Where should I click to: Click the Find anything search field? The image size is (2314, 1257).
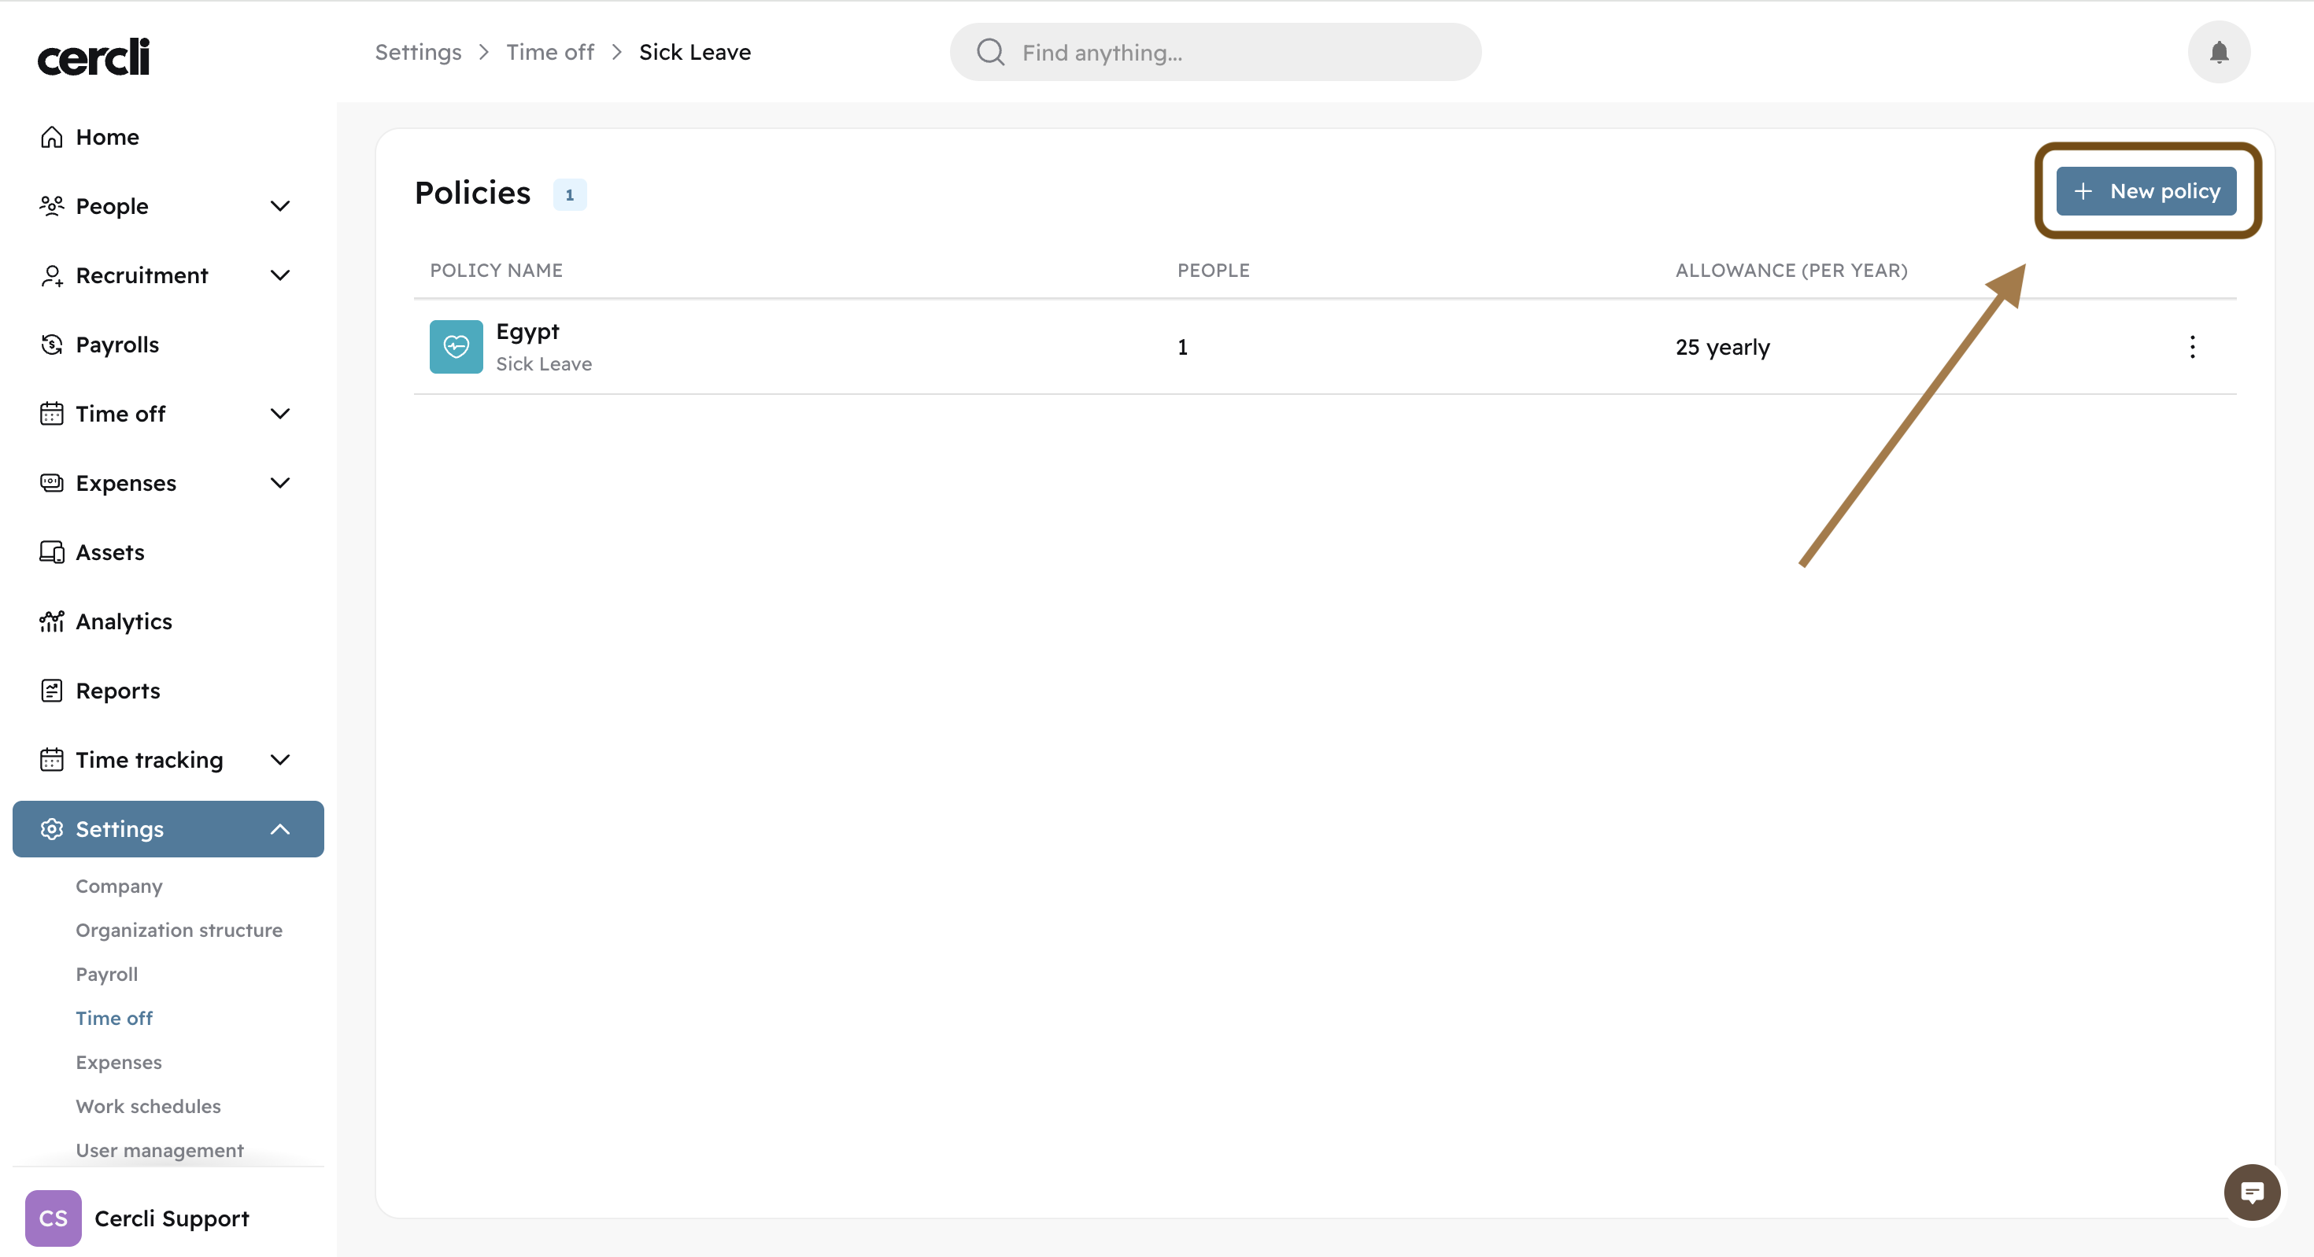1214,52
